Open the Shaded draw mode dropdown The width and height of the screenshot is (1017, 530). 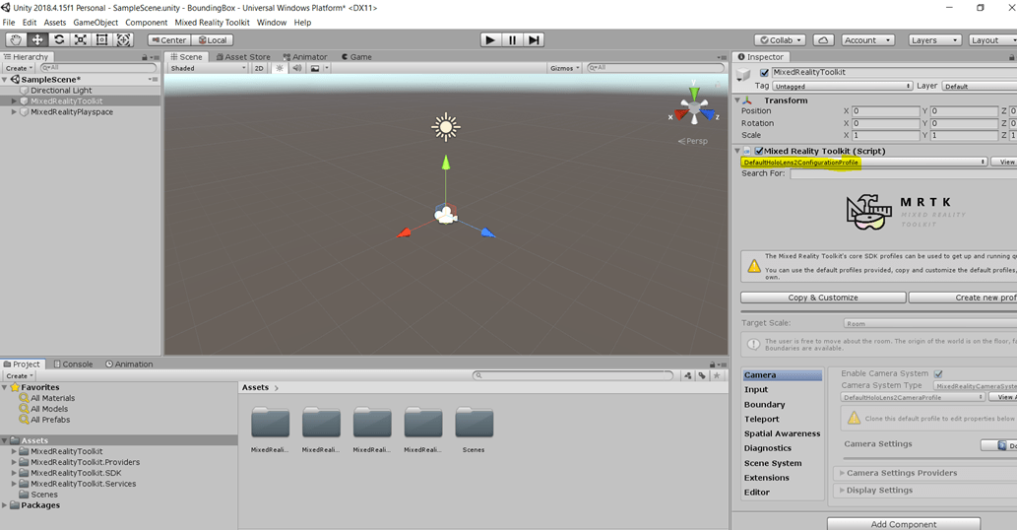tap(208, 69)
